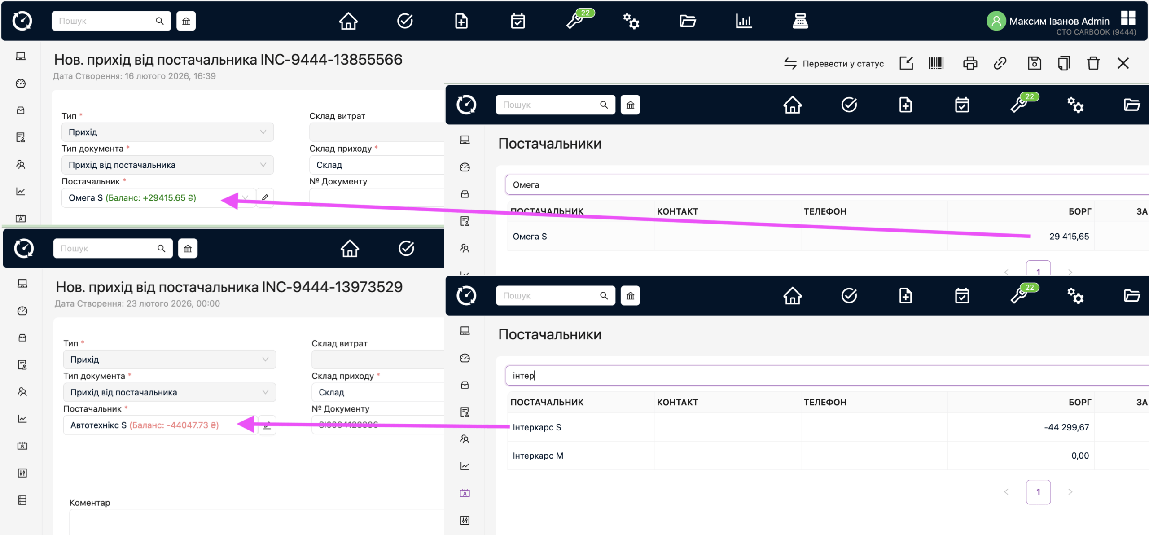Screen dimensions: 1149x535
Task: Click the bank building icon beside top search
Action: (x=186, y=21)
